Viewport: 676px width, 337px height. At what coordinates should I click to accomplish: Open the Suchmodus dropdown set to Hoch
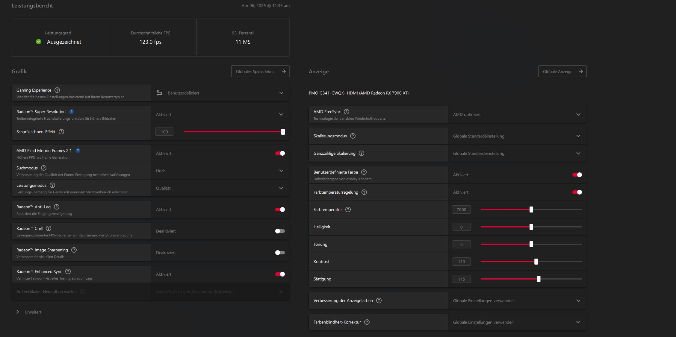(x=220, y=171)
